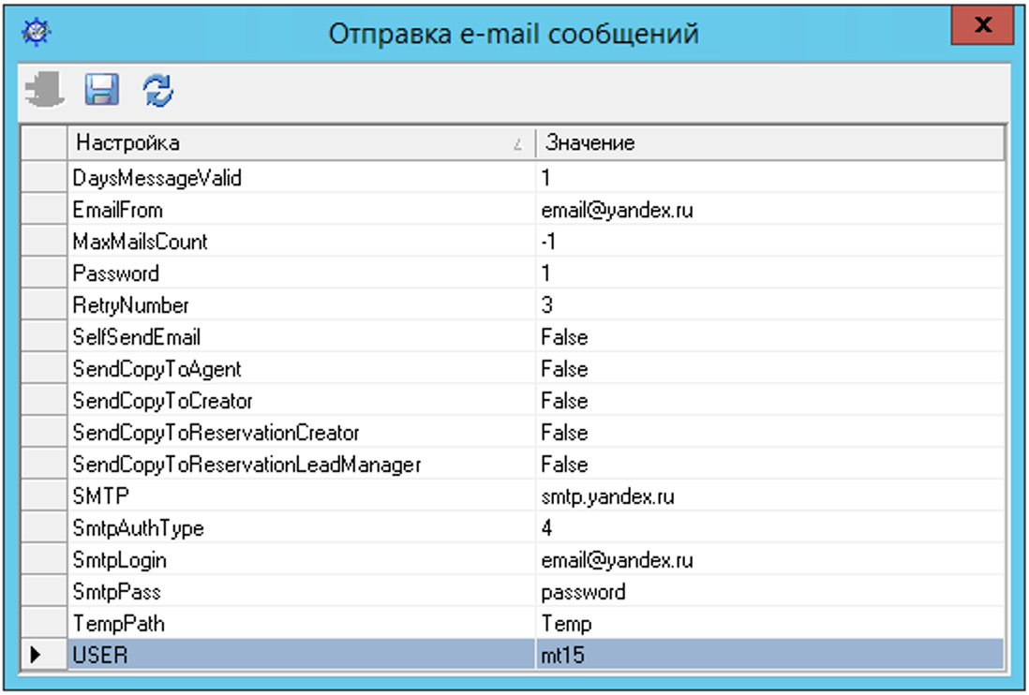Image resolution: width=1029 pixels, height=695 pixels.
Task: Sort by the Настройка column header
Action: 300,143
